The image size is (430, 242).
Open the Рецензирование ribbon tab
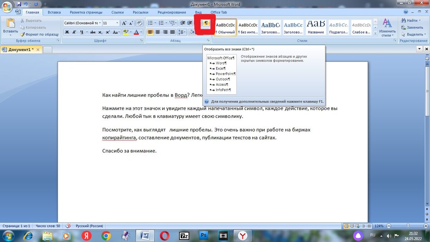tap(172, 12)
